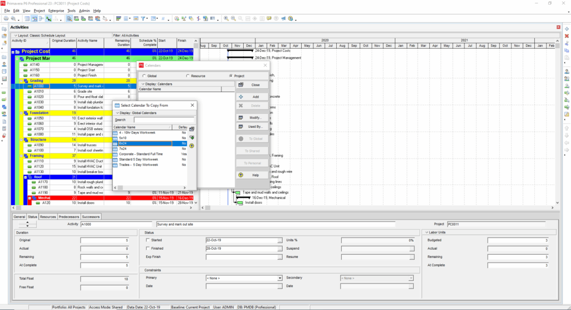Image resolution: width=571 pixels, height=310 pixels.
Task: Close the Activities pane with red X
Action: click(558, 27)
